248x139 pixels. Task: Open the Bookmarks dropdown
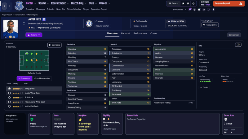click(x=180, y=10)
